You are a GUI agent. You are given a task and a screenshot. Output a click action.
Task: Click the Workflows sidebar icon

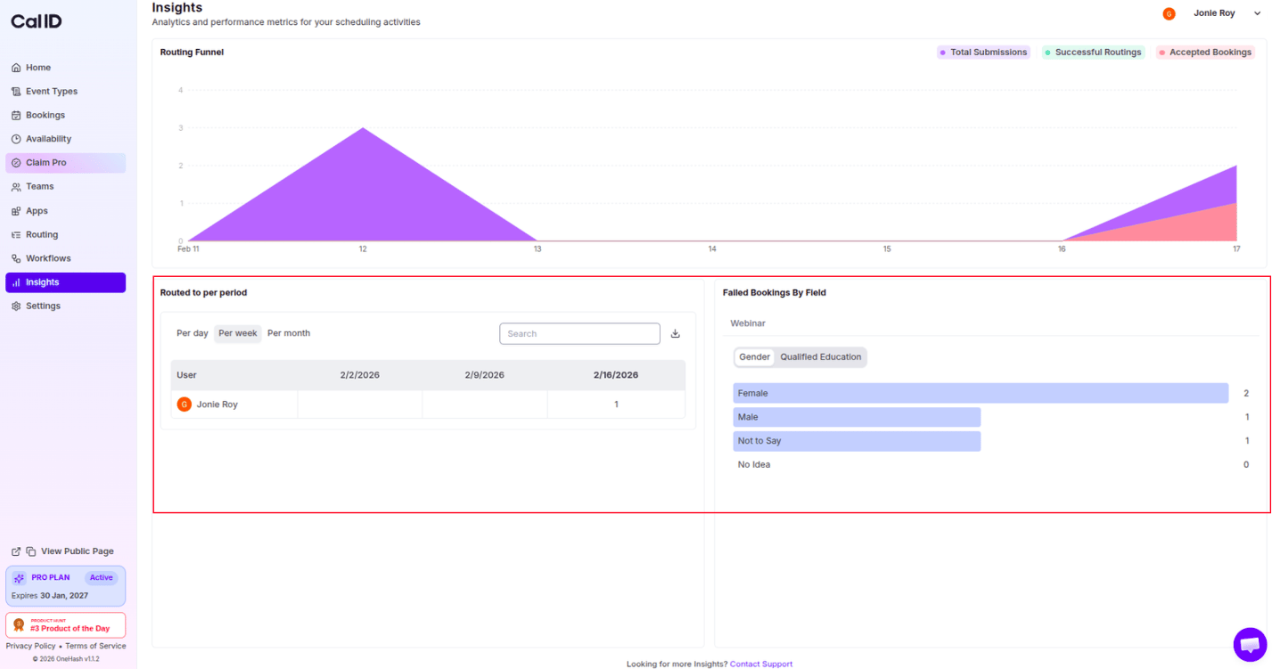click(16, 258)
